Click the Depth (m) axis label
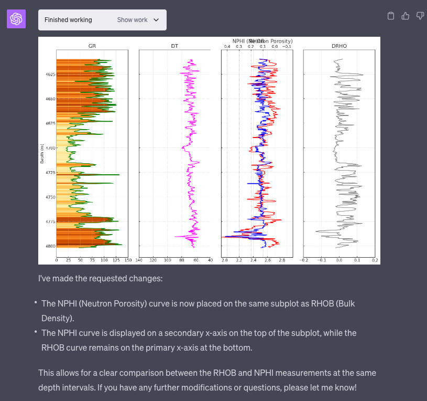Image resolution: width=427 pixels, height=401 pixels. point(42,154)
